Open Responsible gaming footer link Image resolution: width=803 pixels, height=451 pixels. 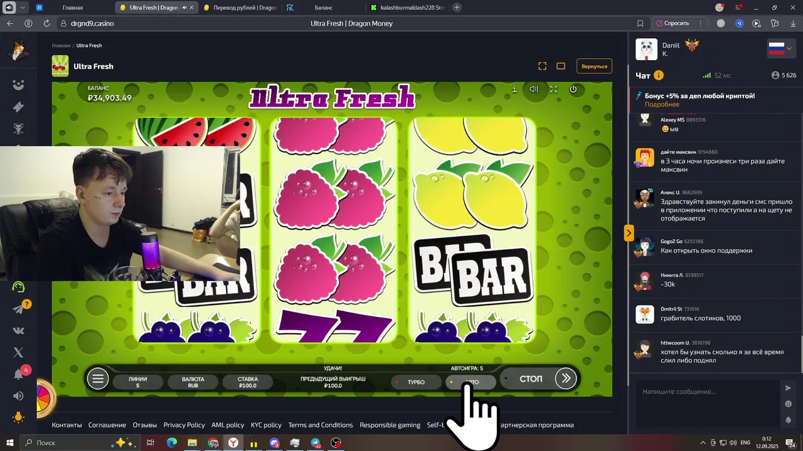pos(390,425)
